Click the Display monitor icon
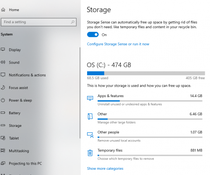The width and height of the screenshot is (210, 175). pyautogui.click(x=3, y=49)
